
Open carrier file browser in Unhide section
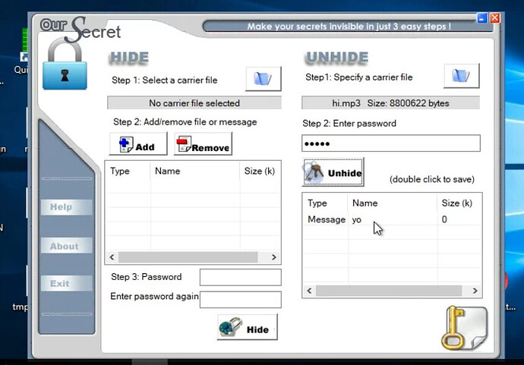coord(461,77)
